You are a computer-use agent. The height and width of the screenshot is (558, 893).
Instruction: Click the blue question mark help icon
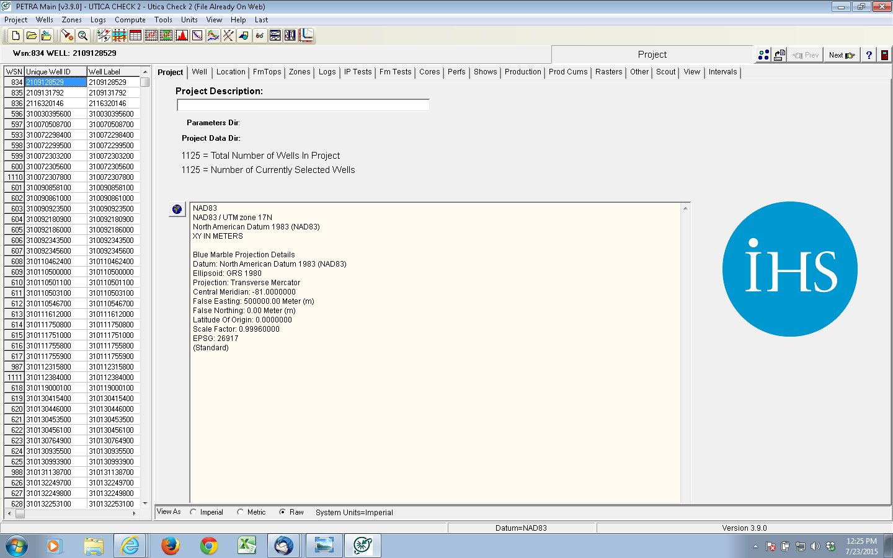click(x=869, y=55)
